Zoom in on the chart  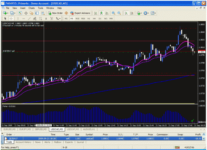click(113, 13)
